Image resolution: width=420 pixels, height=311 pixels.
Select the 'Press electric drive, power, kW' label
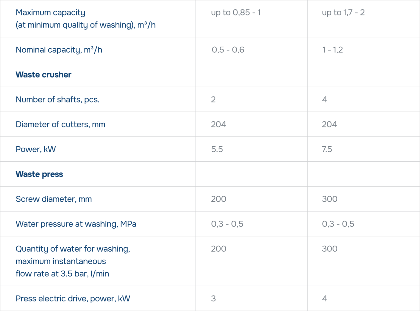[73, 299]
